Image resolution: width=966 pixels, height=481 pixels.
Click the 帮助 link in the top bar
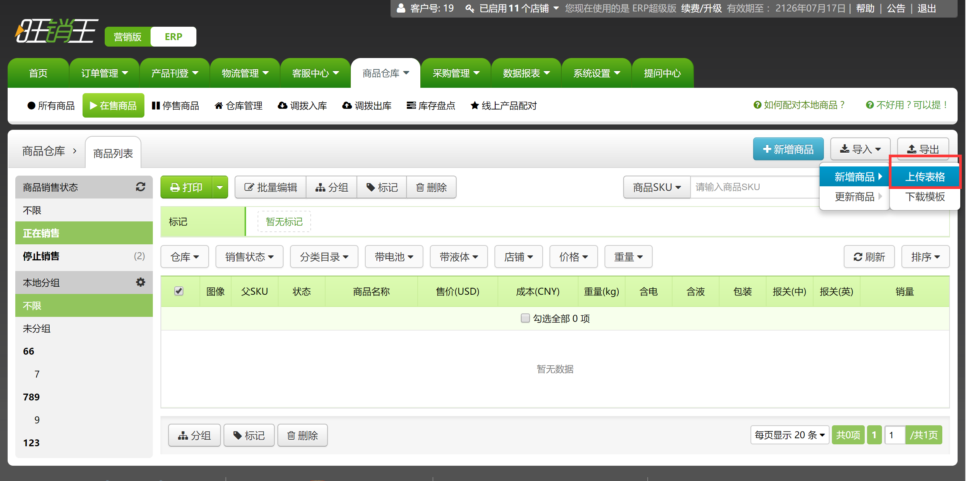(865, 8)
